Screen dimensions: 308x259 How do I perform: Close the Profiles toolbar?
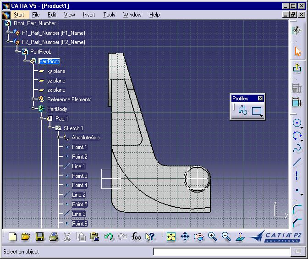click(x=260, y=98)
